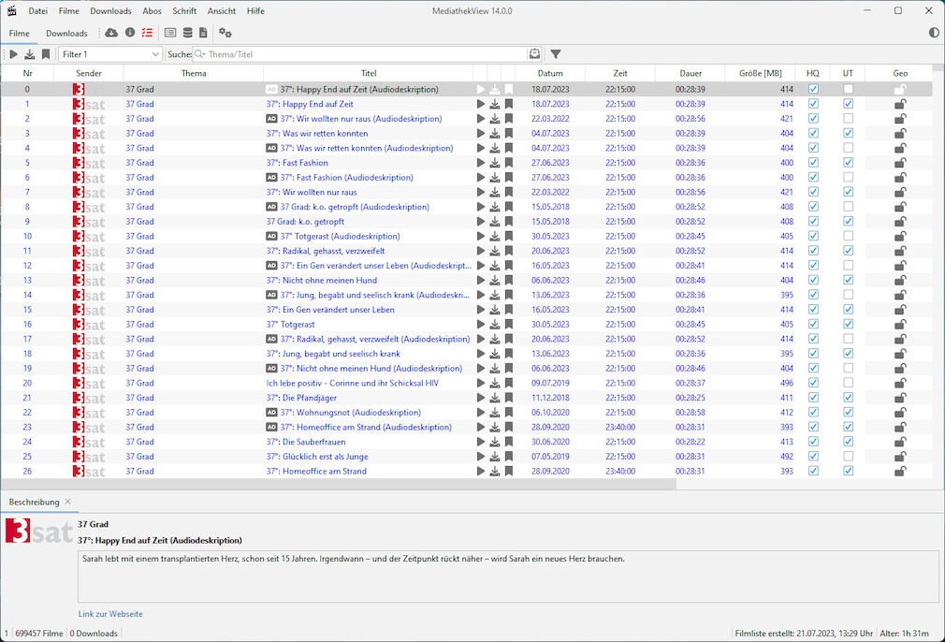Open the filter funnel icon next to the search
The height and width of the screenshot is (642, 945).
557,53
